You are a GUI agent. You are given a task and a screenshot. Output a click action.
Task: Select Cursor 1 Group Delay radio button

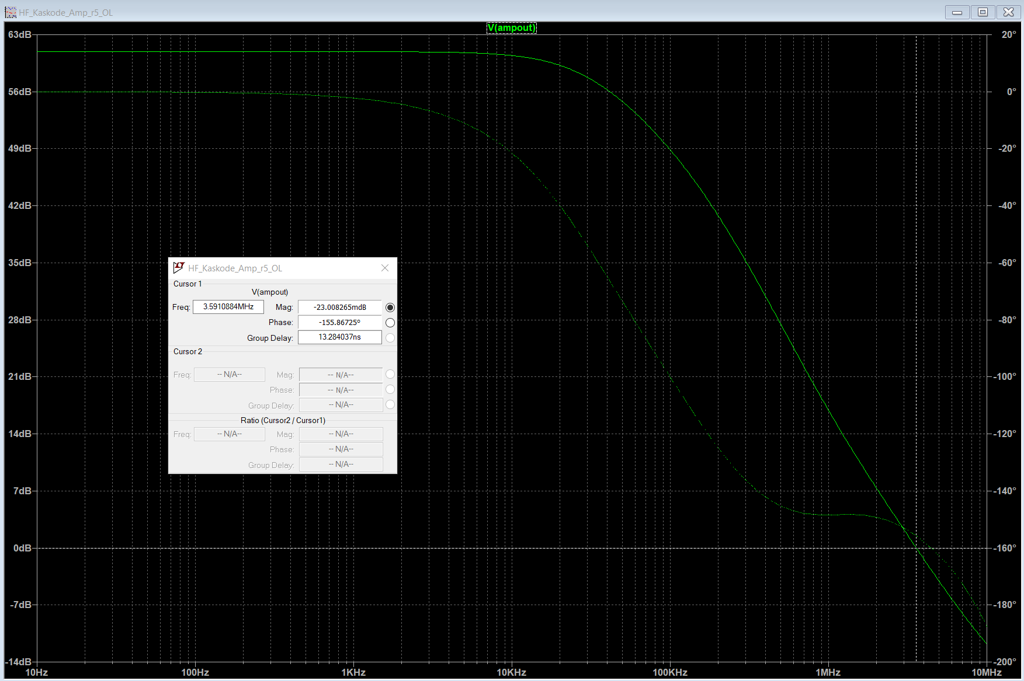[390, 338]
